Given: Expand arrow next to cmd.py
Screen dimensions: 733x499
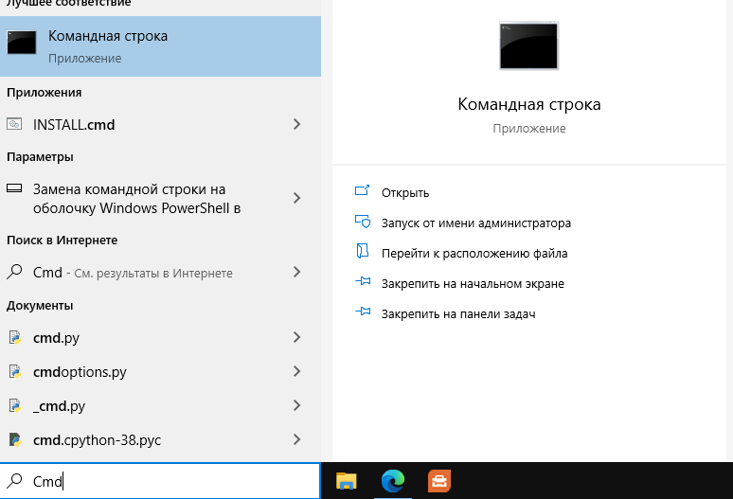Looking at the screenshot, I should [296, 337].
